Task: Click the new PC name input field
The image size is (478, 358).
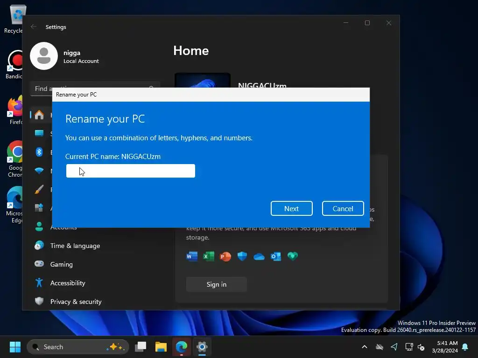Action: (131, 171)
